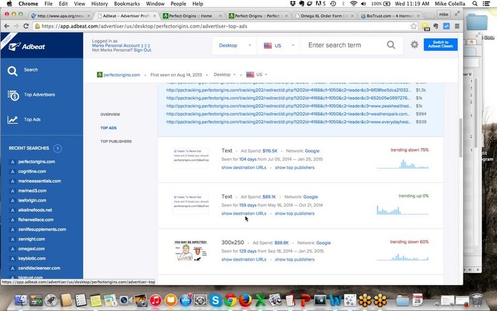497x311 pixels.
Task: Show destination URLs for $89.1K ad
Action: click(x=244, y=213)
